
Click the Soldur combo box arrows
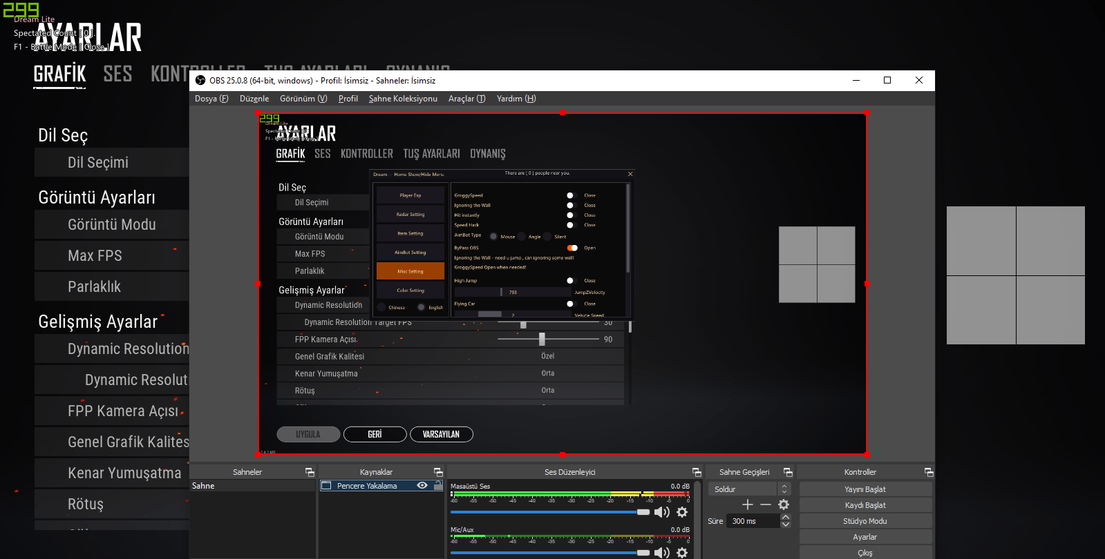tap(784, 489)
